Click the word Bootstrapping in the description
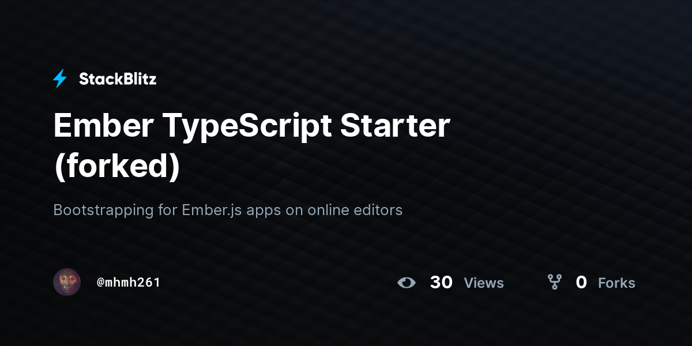The width and height of the screenshot is (692, 346). tap(104, 210)
